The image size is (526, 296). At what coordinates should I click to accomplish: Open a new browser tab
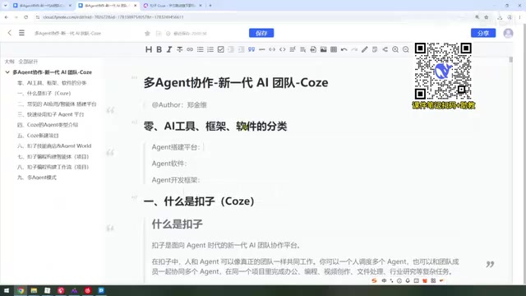coord(210,6)
